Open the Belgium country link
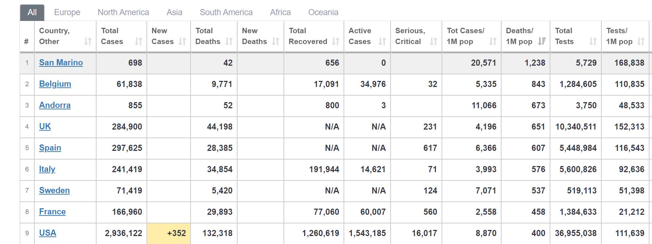This screenshot has height=244, width=652. tap(55, 84)
